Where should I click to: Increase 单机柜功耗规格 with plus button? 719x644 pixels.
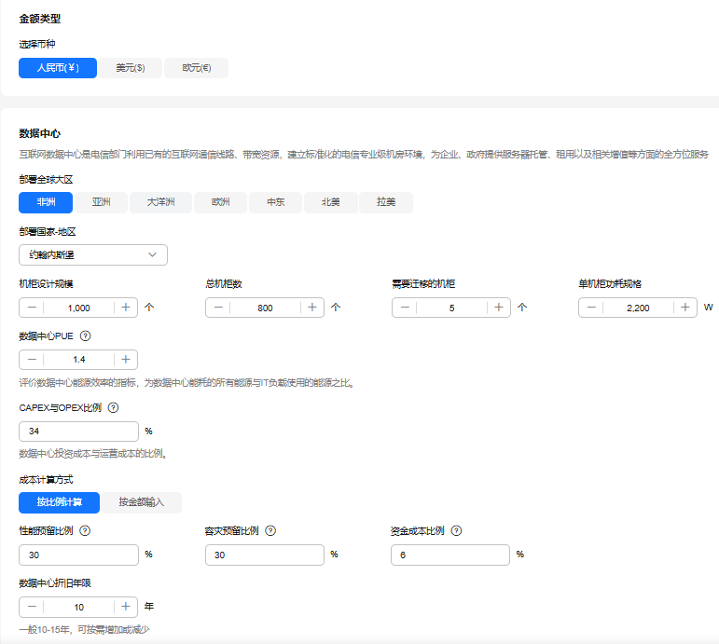685,308
